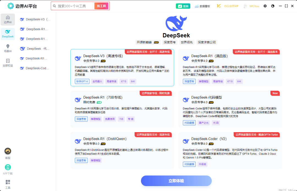Click the large DeepSeek whale logo

click(x=176, y=23)
